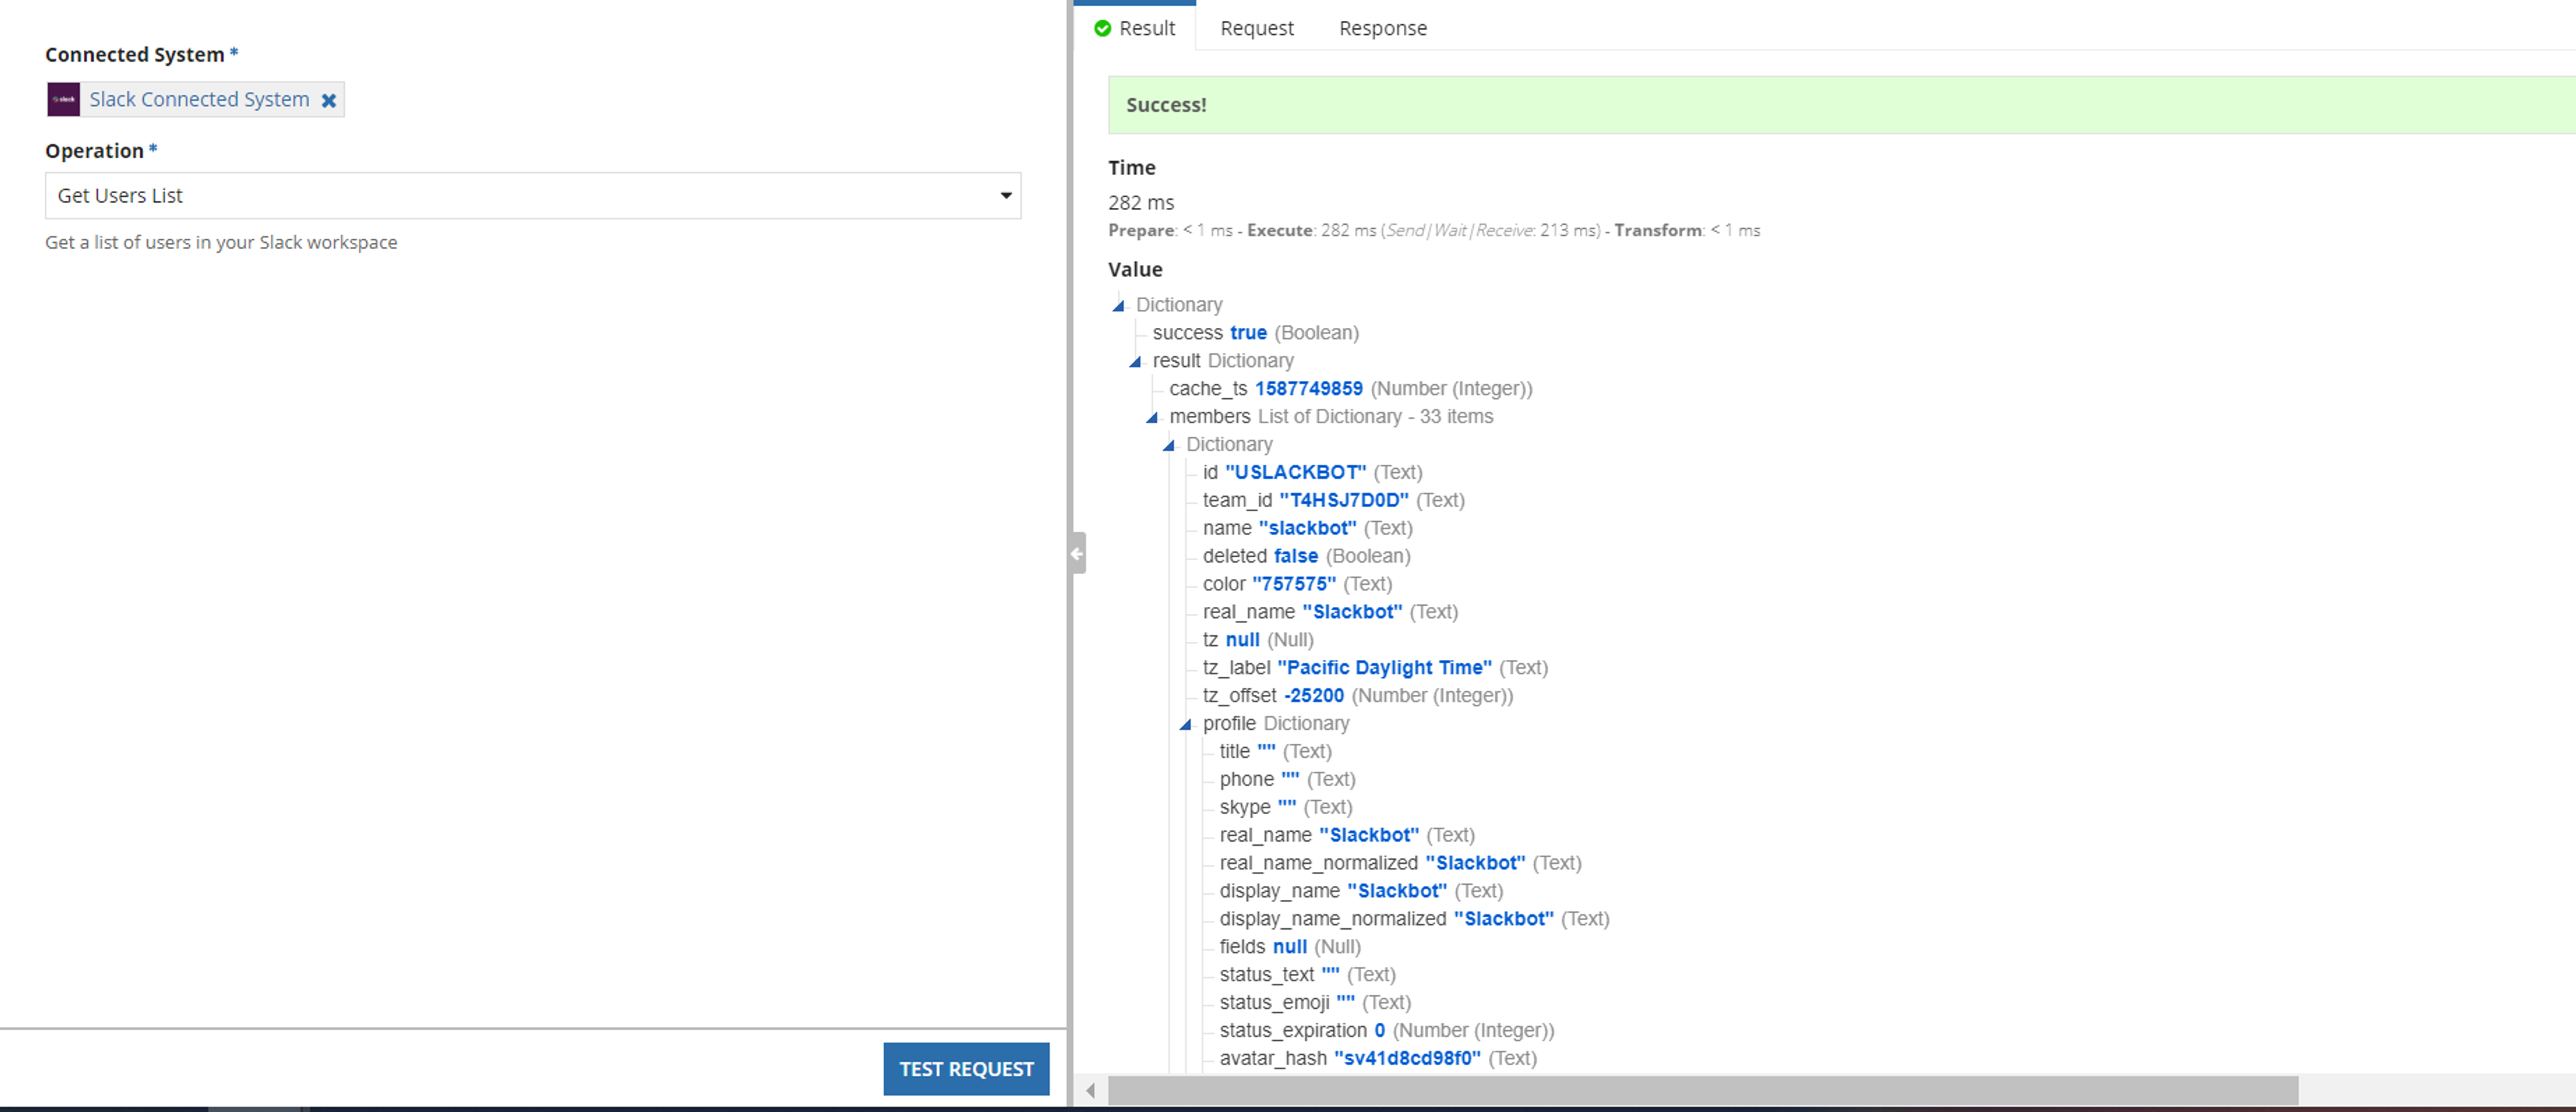Select the skype row under profile
This screenshot has height=1112, width=2576.
click(1285, 808)
